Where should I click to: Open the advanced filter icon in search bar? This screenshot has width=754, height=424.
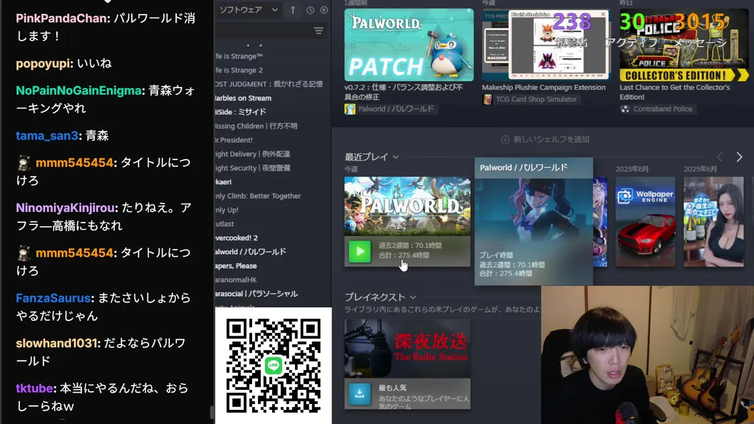point(319,31)
